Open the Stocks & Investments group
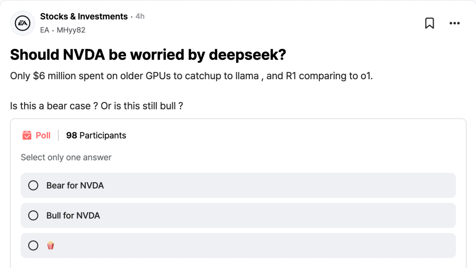476x268 pixels. tap(84, 16)
